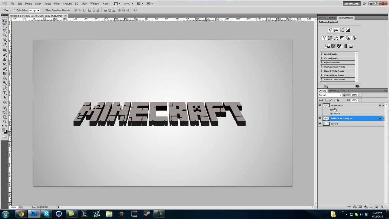Toggle lock position
Viewport: 389px width, 219px height.
click(334, 100)
